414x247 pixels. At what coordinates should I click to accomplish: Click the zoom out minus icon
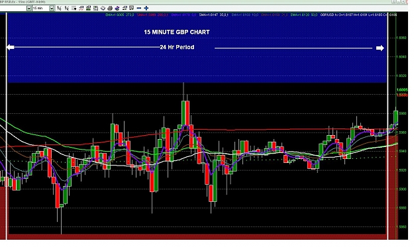(139, 8)
